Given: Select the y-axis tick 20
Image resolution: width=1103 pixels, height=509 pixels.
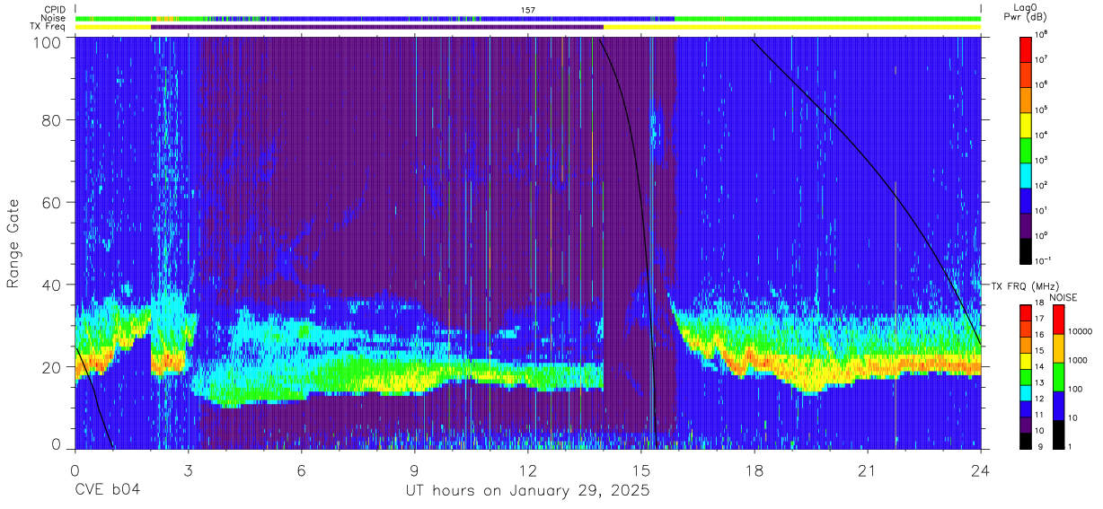Looking at the screenshot, I should (x=52, y=366).
